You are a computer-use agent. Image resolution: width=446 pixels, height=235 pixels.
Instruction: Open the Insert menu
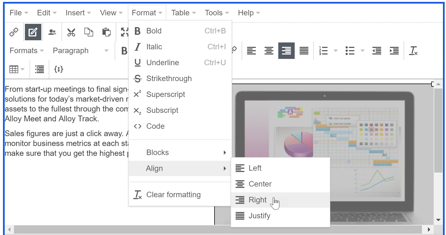(78, 13)
